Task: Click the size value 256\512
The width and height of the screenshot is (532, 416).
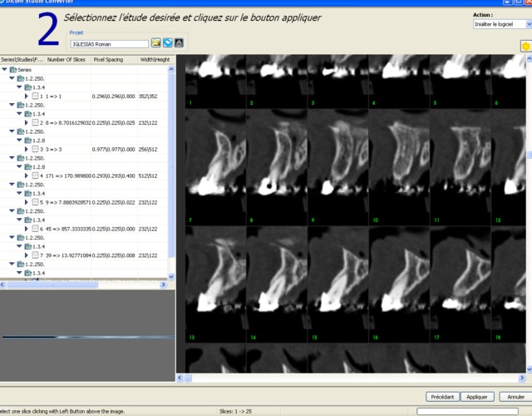Action: (x=148, y=149)
